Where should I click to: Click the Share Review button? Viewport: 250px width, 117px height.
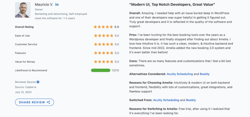tap(34, 102)
